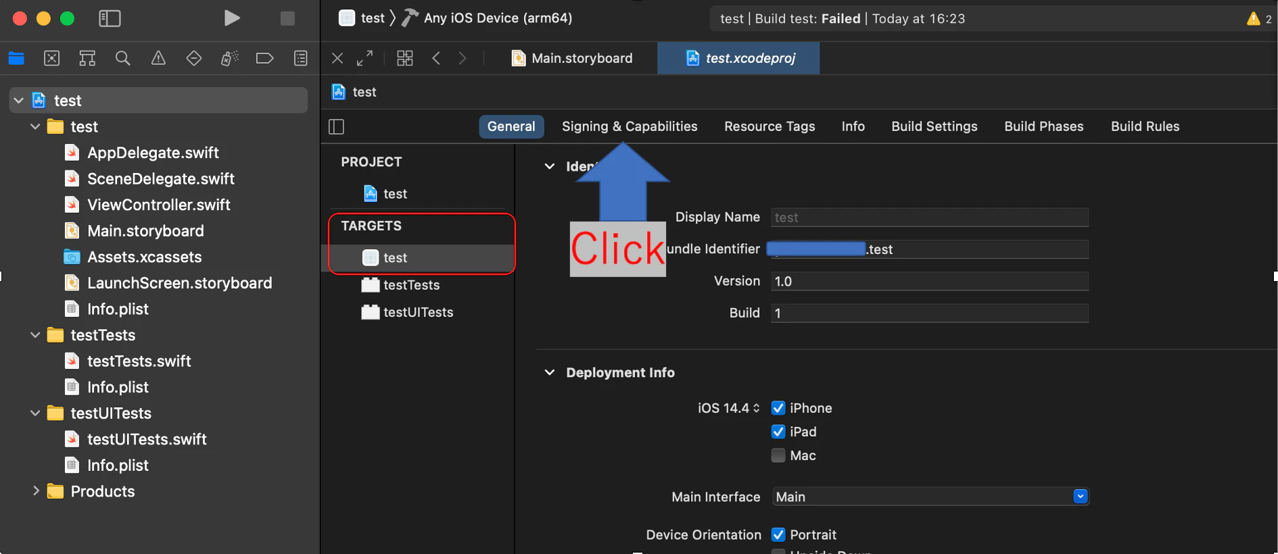Viewport: 1278px width, 554px height.
Task: Open the Signing & Capabilities tab
Action: (x=630, y=126)
